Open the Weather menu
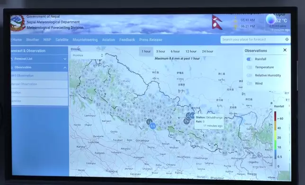This screenshot has width=305, height=185. click(33, 40)
